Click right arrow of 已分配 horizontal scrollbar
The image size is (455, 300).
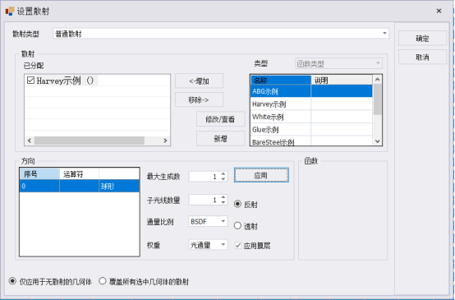pyautogui.click(x=165, y=141)
